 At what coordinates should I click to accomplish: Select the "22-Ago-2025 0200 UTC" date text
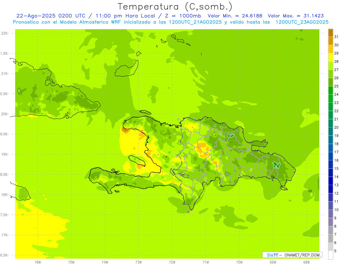(x=51, y=16)
